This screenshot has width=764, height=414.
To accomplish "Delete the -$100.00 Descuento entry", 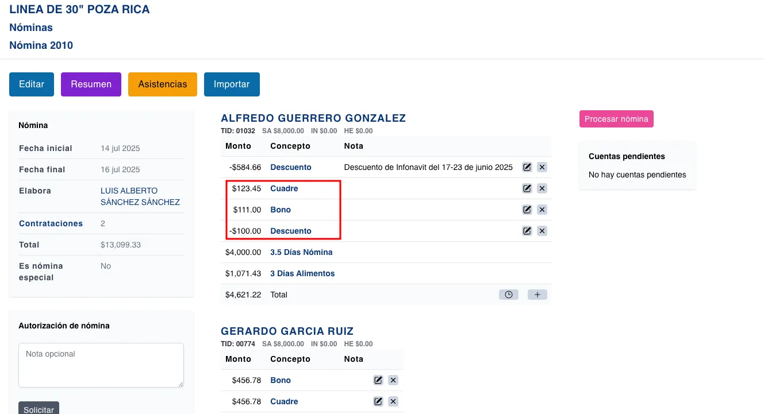I will coord(542,231).
